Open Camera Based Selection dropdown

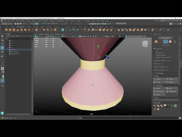pos(167,61)
